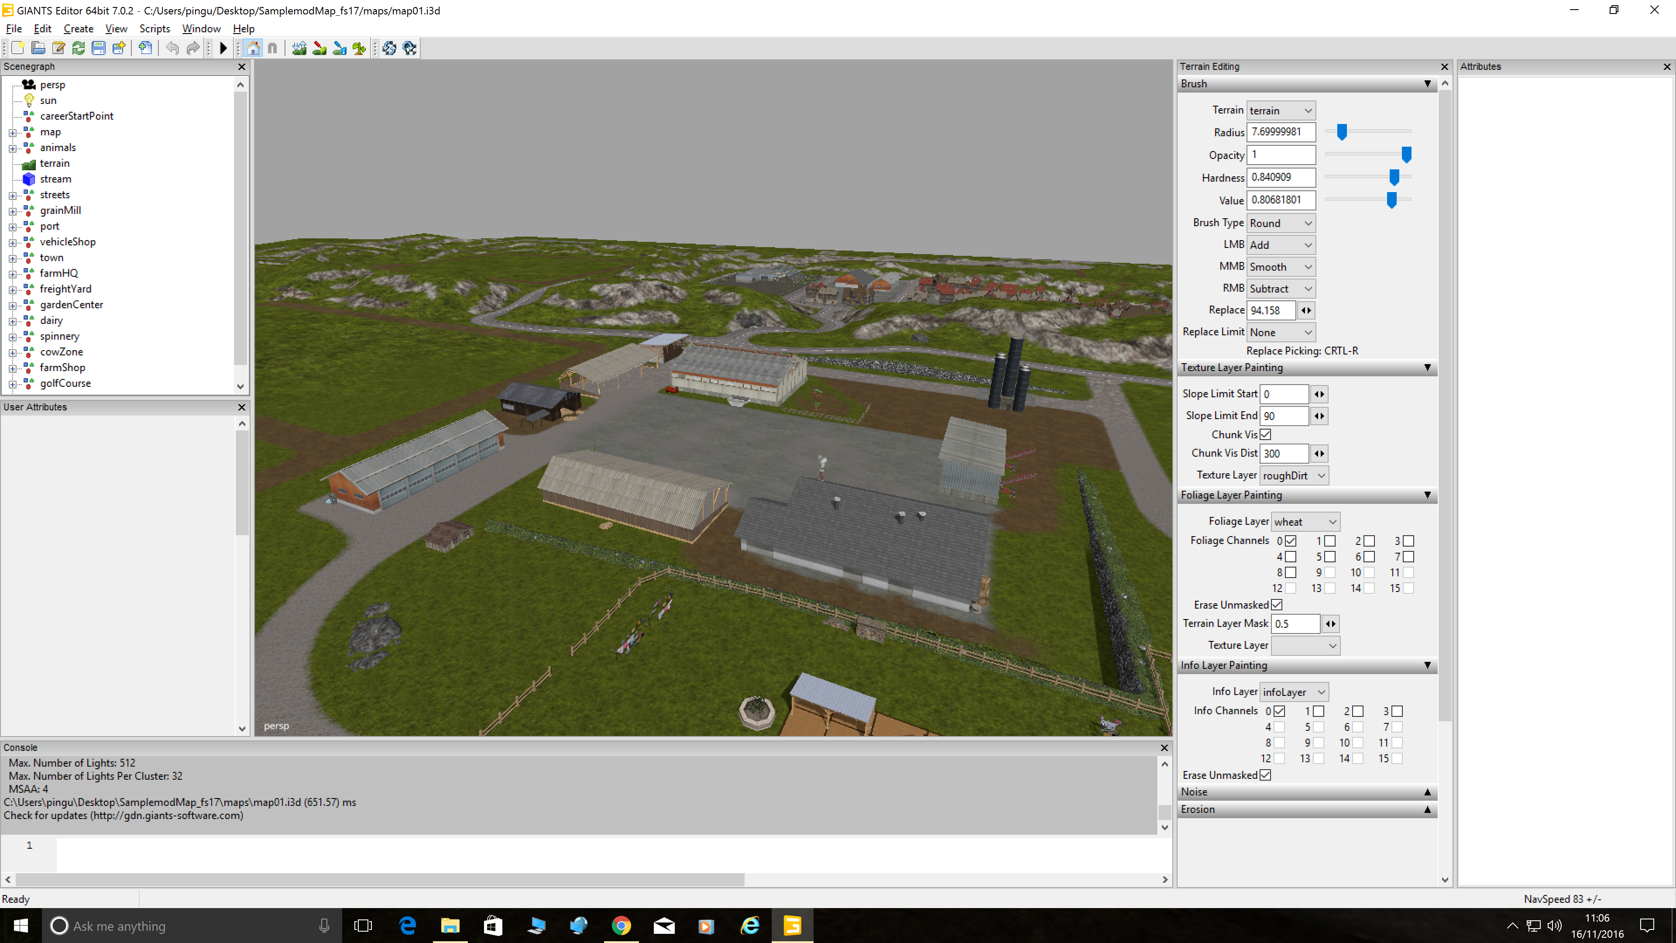Enable Info Channel 2
Screen dimensions: 1676x943
(x=1358, y=711)
